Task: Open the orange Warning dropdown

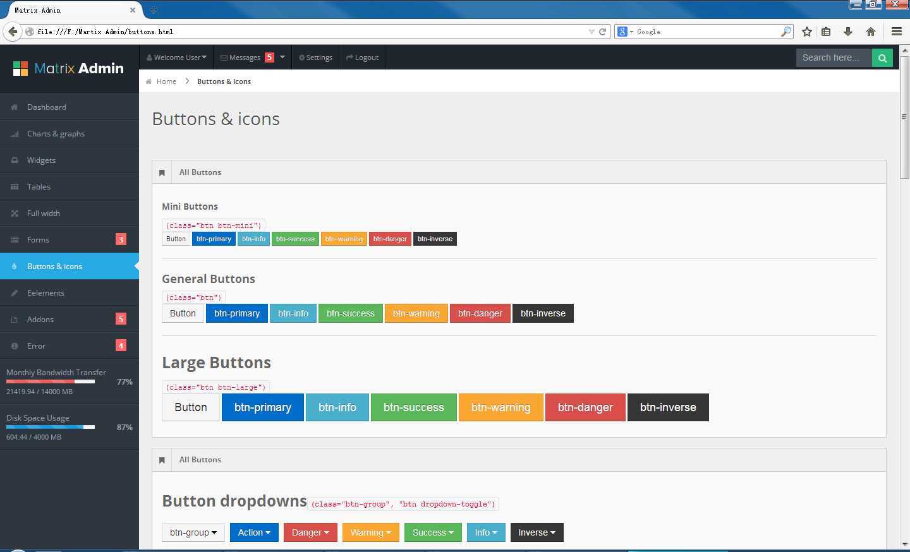Action: coord(371,532)
